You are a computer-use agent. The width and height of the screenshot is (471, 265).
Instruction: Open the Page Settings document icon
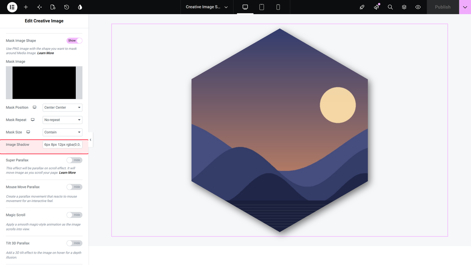[x=53, y=7]
